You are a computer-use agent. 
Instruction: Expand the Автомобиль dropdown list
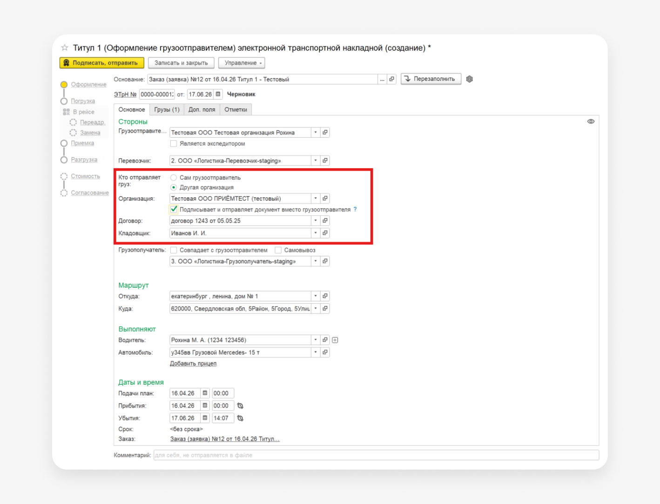tap(316, 352)
